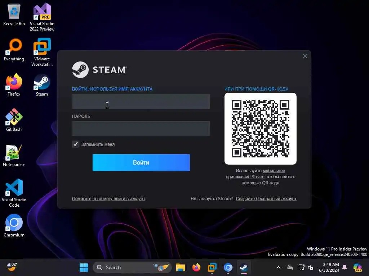The image size is (369, 276).
Task: Click the Steam login QR code
Action: tap(261, 129)
